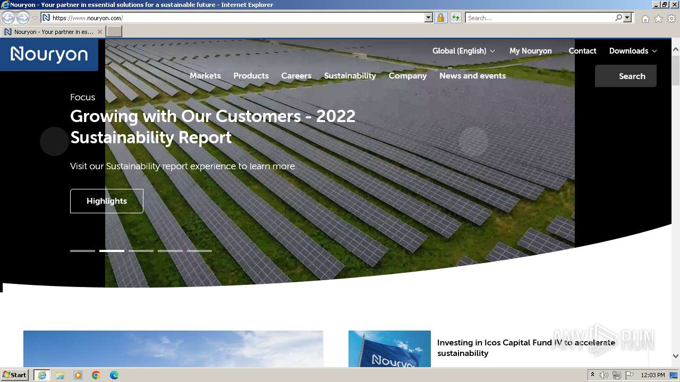Open the Sustainability menu
This screenshot has width=680, height=382.
[350, 76]
